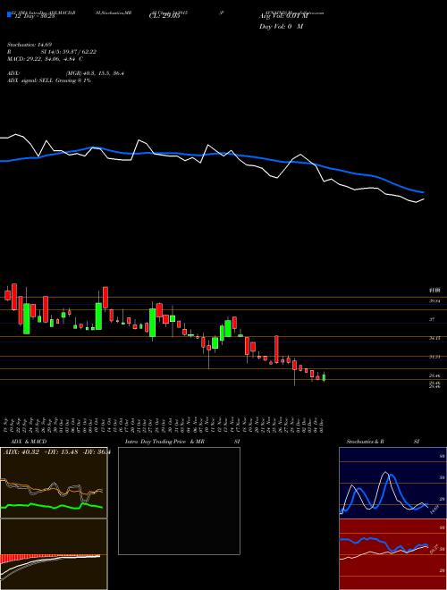
Task: Click the blue 12 Day SMA legend square
Action: (x=9, y=15)
